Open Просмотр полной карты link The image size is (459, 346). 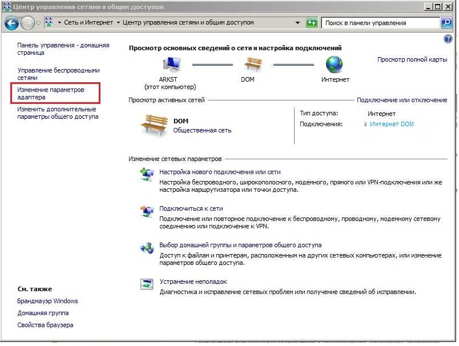click(x=412, y=59)
